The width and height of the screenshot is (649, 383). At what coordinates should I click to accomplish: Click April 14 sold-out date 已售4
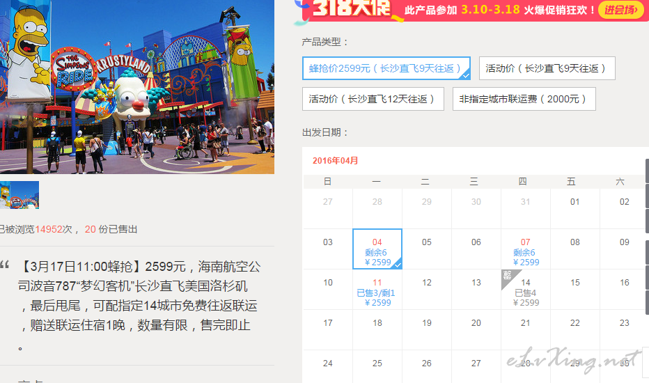(x=526, y=290)
